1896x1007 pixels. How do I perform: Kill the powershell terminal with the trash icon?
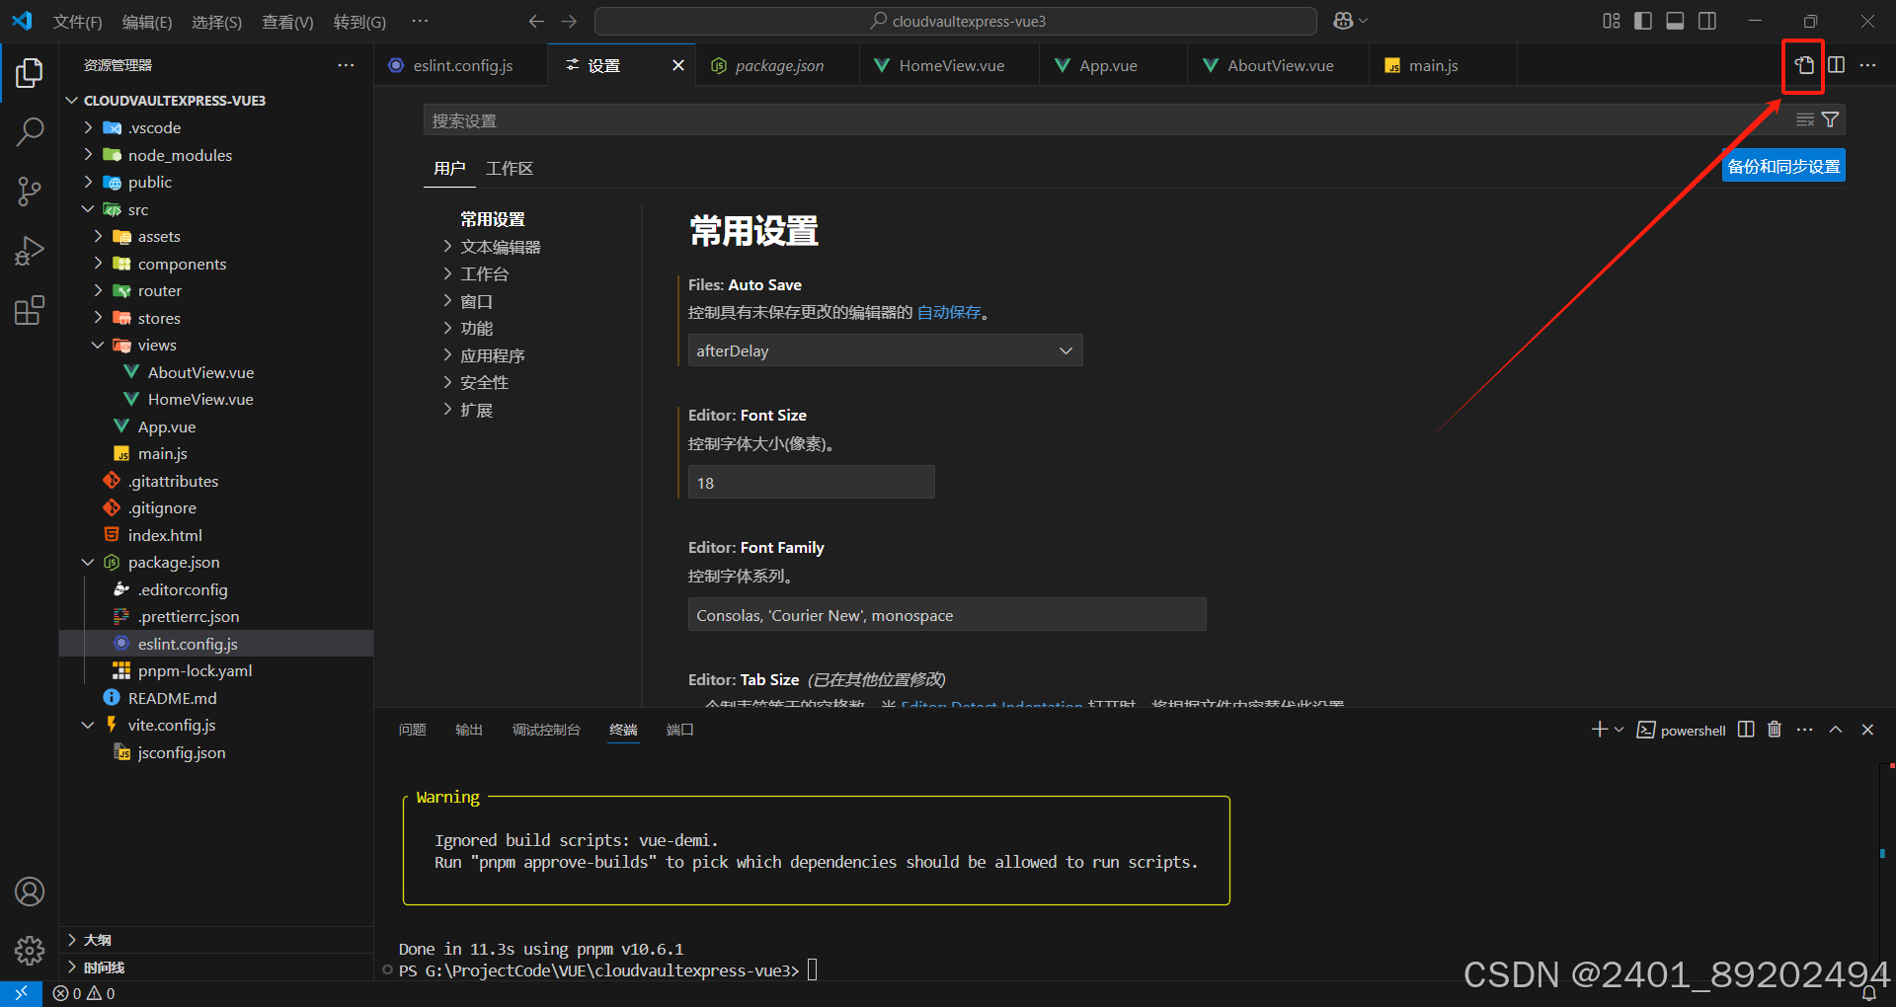tap(1774, 729)
